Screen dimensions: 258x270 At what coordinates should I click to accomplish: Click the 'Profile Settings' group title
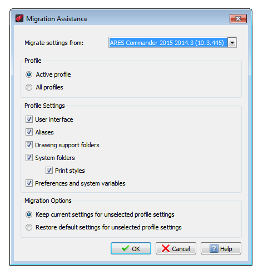click(x=44, y=106)
